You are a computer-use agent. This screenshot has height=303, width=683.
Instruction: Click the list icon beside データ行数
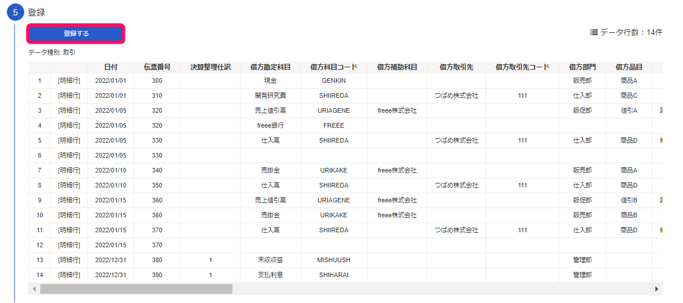[x=594, y=32]
